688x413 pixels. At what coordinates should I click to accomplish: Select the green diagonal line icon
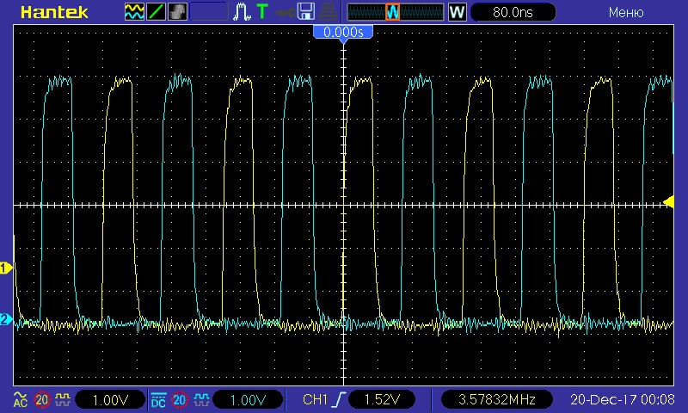point(156,12)
